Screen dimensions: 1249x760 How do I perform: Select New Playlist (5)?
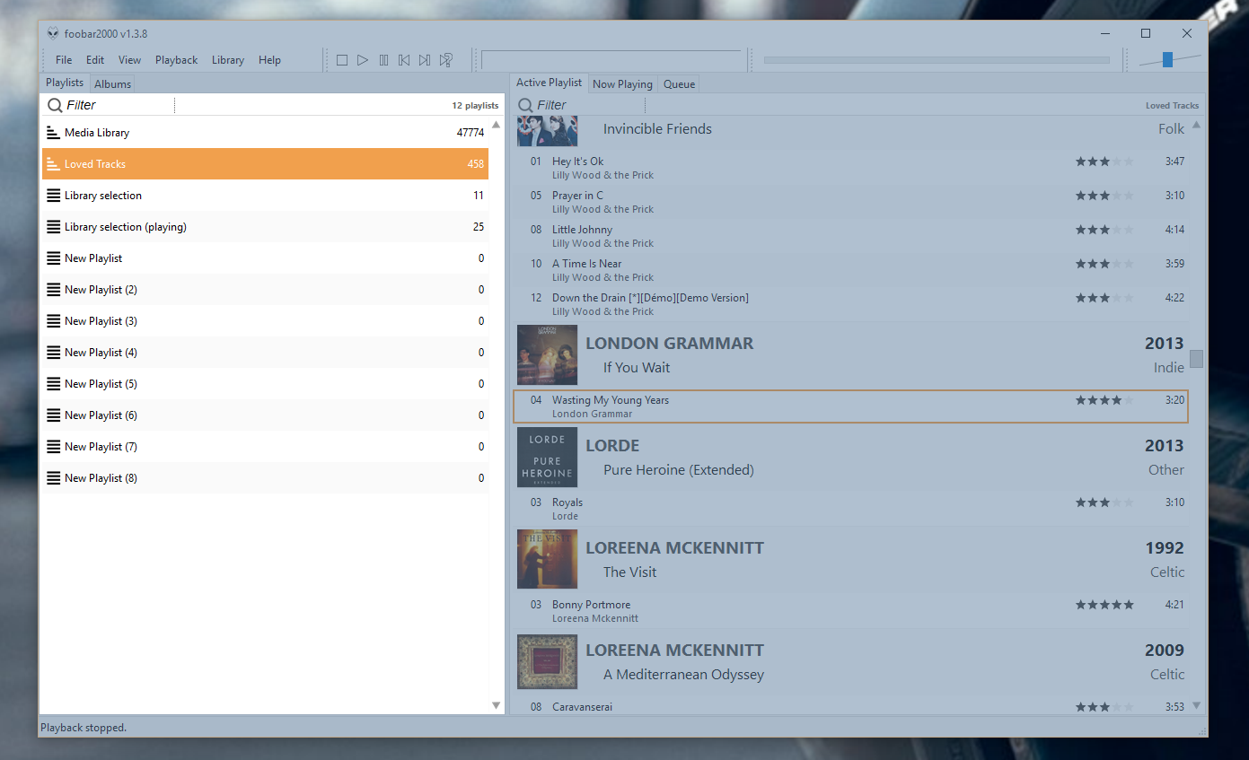(x=265, y=384)
